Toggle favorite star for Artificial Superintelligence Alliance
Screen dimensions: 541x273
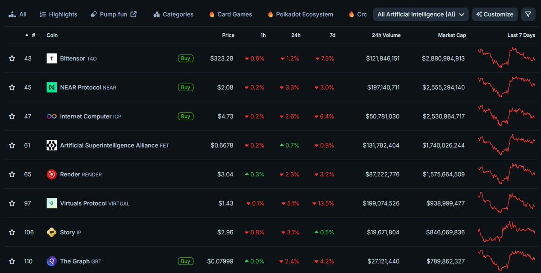tap(12, 145)
